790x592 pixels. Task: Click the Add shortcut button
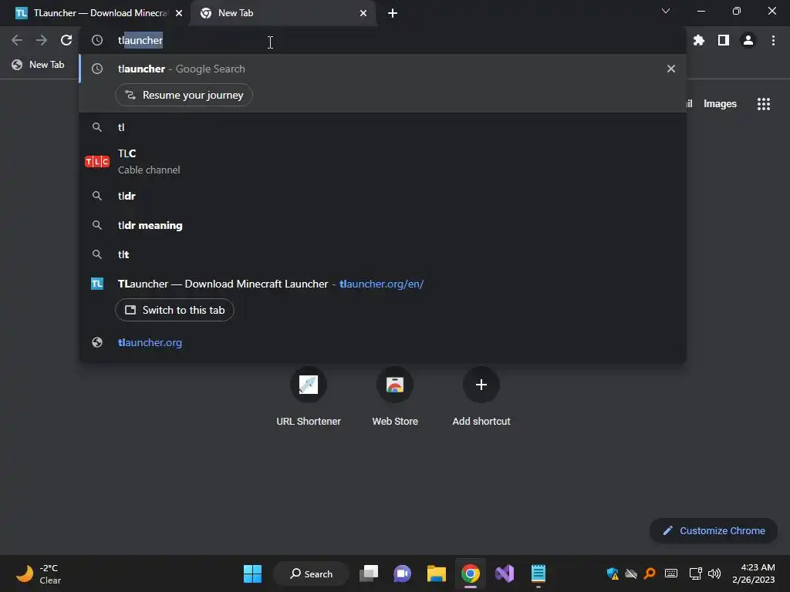[481, 397]
